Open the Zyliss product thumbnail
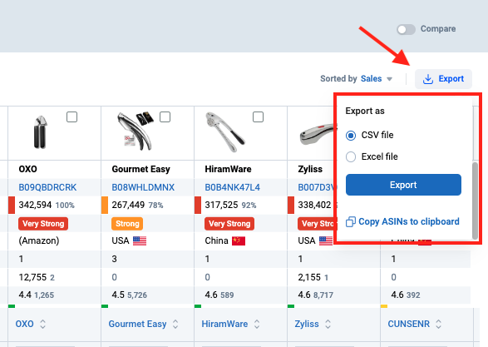488x347 pixels. (318, 135)
